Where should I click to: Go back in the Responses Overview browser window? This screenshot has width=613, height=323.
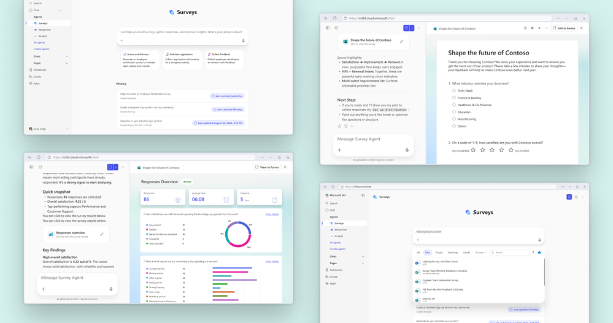point(30,157)
